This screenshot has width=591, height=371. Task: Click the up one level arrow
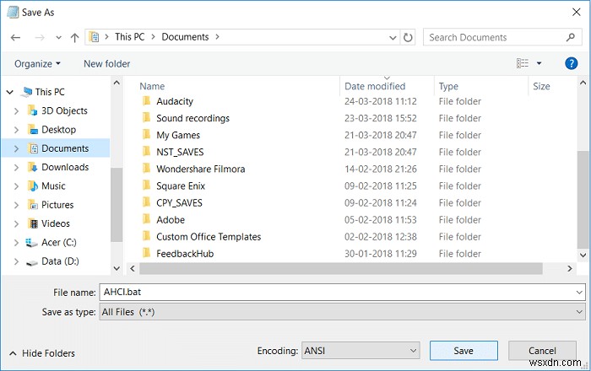pos(74,37)
